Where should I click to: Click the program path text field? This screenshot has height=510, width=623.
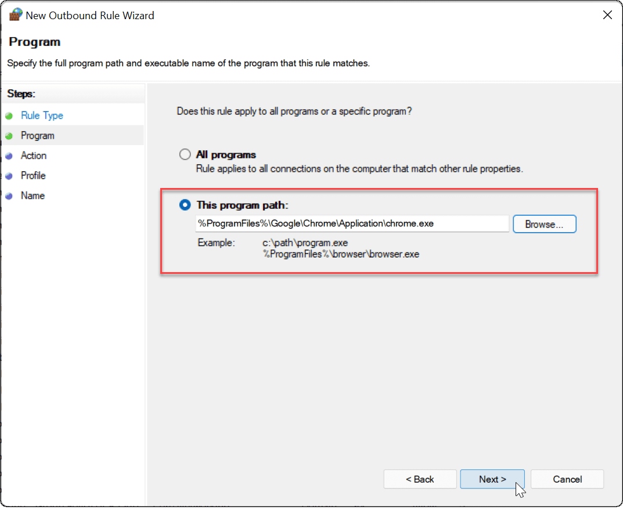pyautogui.click(x=352, y=224)
